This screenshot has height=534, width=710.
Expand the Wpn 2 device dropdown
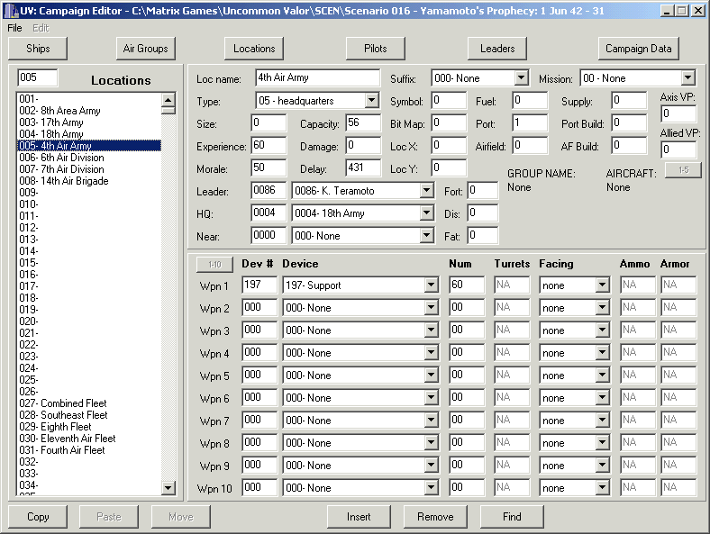click(431, 308)
